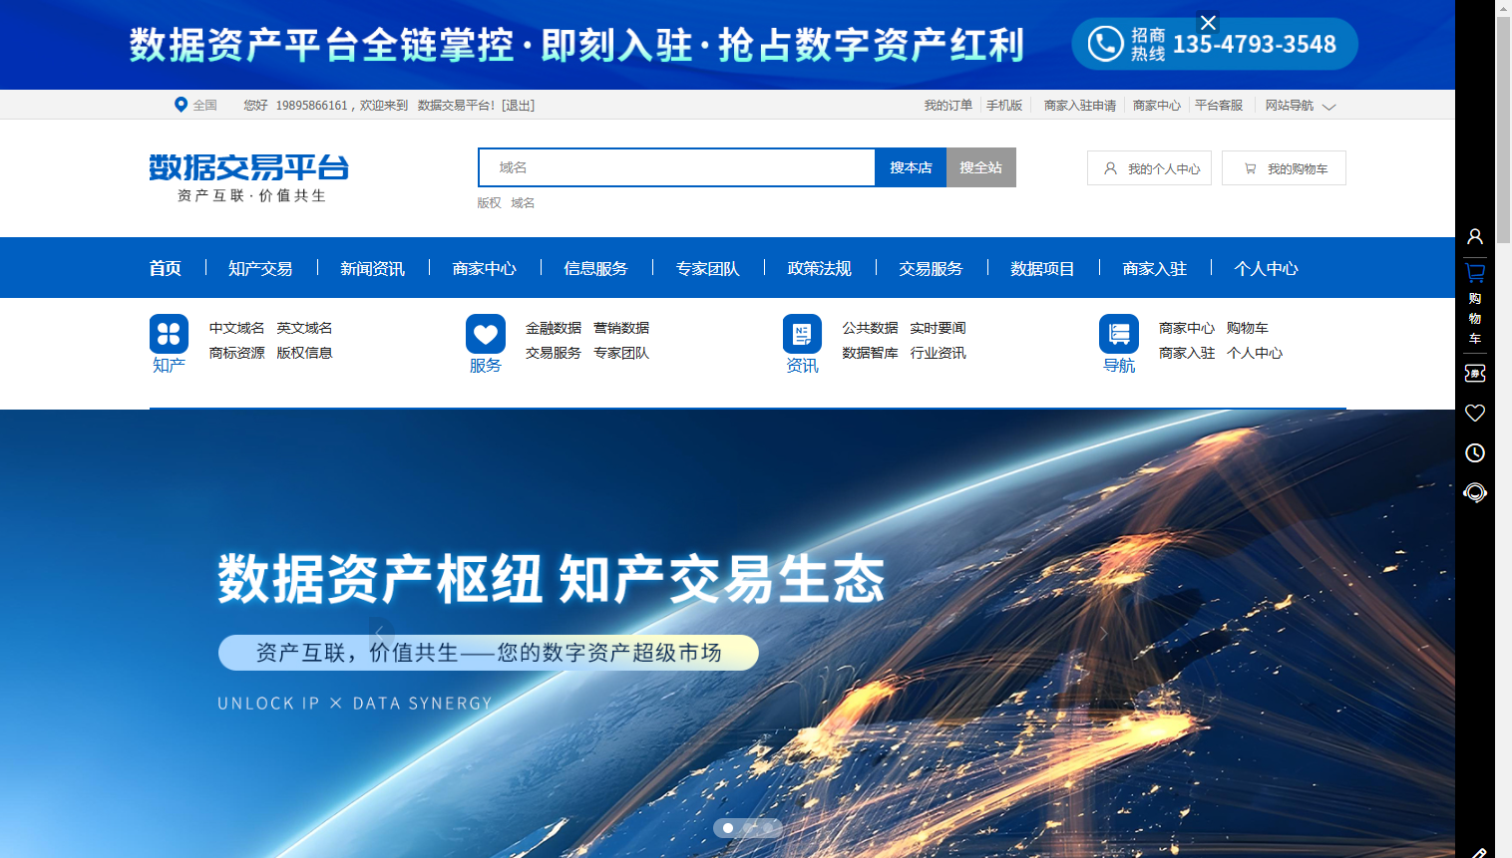Image resolution: width=1512 pixels, height=858 pixels.
Task: Expand the 网站导航 dropdown
Action: [1301, 106]
